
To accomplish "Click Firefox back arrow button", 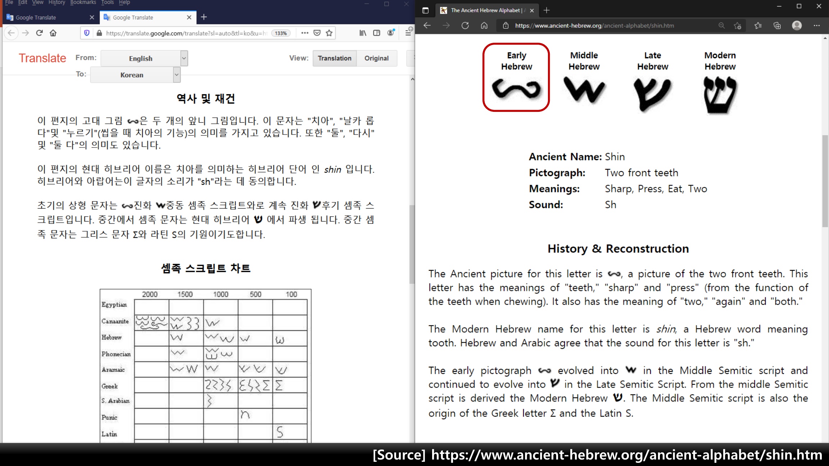I will coord(11,33).
